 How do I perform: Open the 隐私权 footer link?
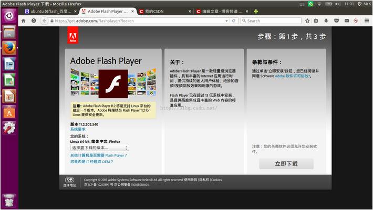204,180
